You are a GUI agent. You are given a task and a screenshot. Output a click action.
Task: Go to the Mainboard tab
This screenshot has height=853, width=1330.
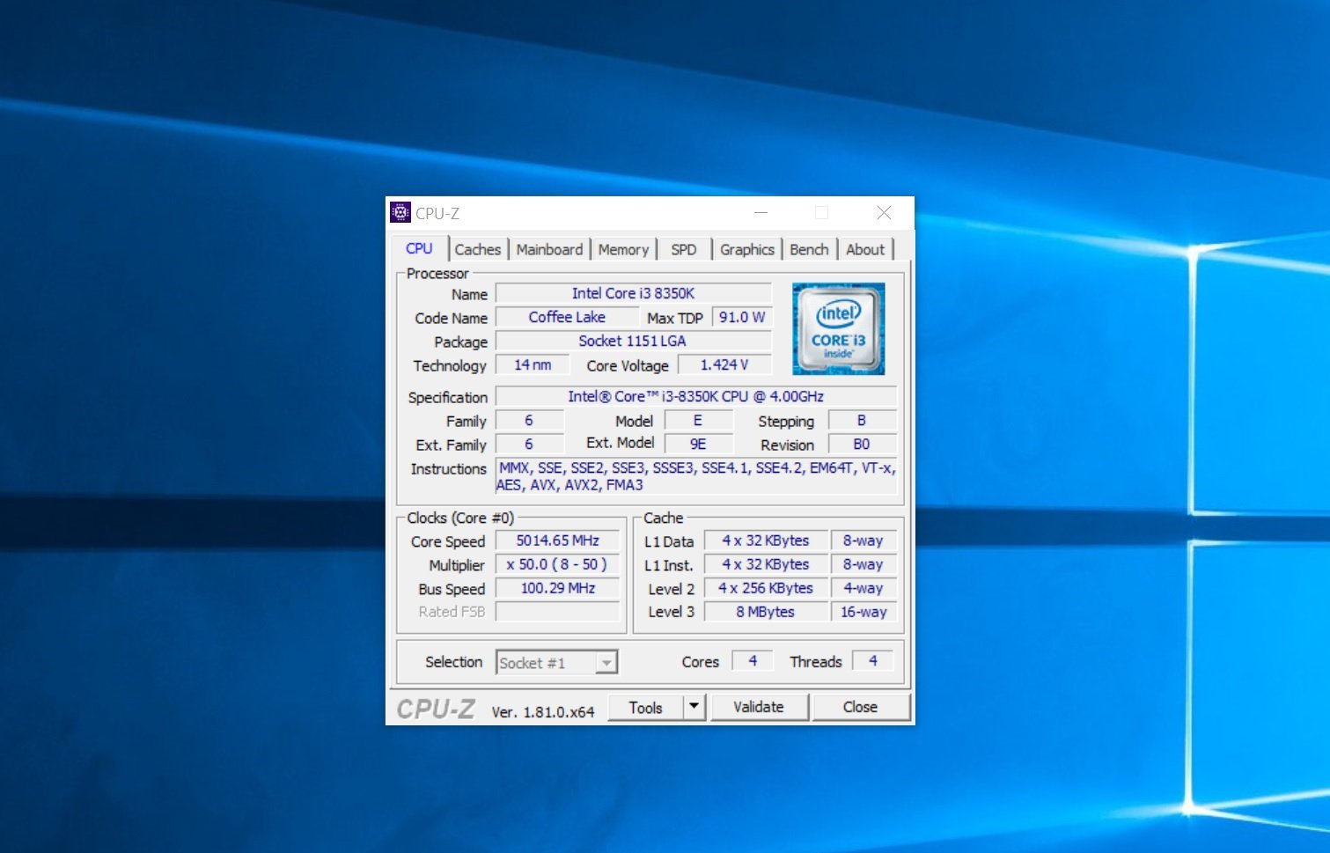549,250
